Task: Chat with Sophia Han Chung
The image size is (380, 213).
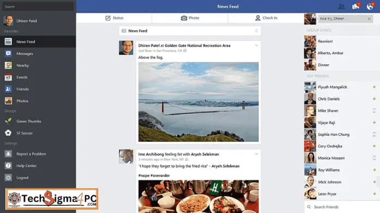Action: 342,134
